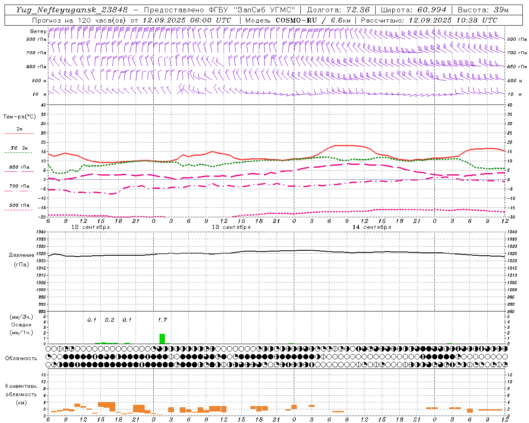
Task: Click the 500 гПа temperature legend entry
Action: (x=19, y=205)
